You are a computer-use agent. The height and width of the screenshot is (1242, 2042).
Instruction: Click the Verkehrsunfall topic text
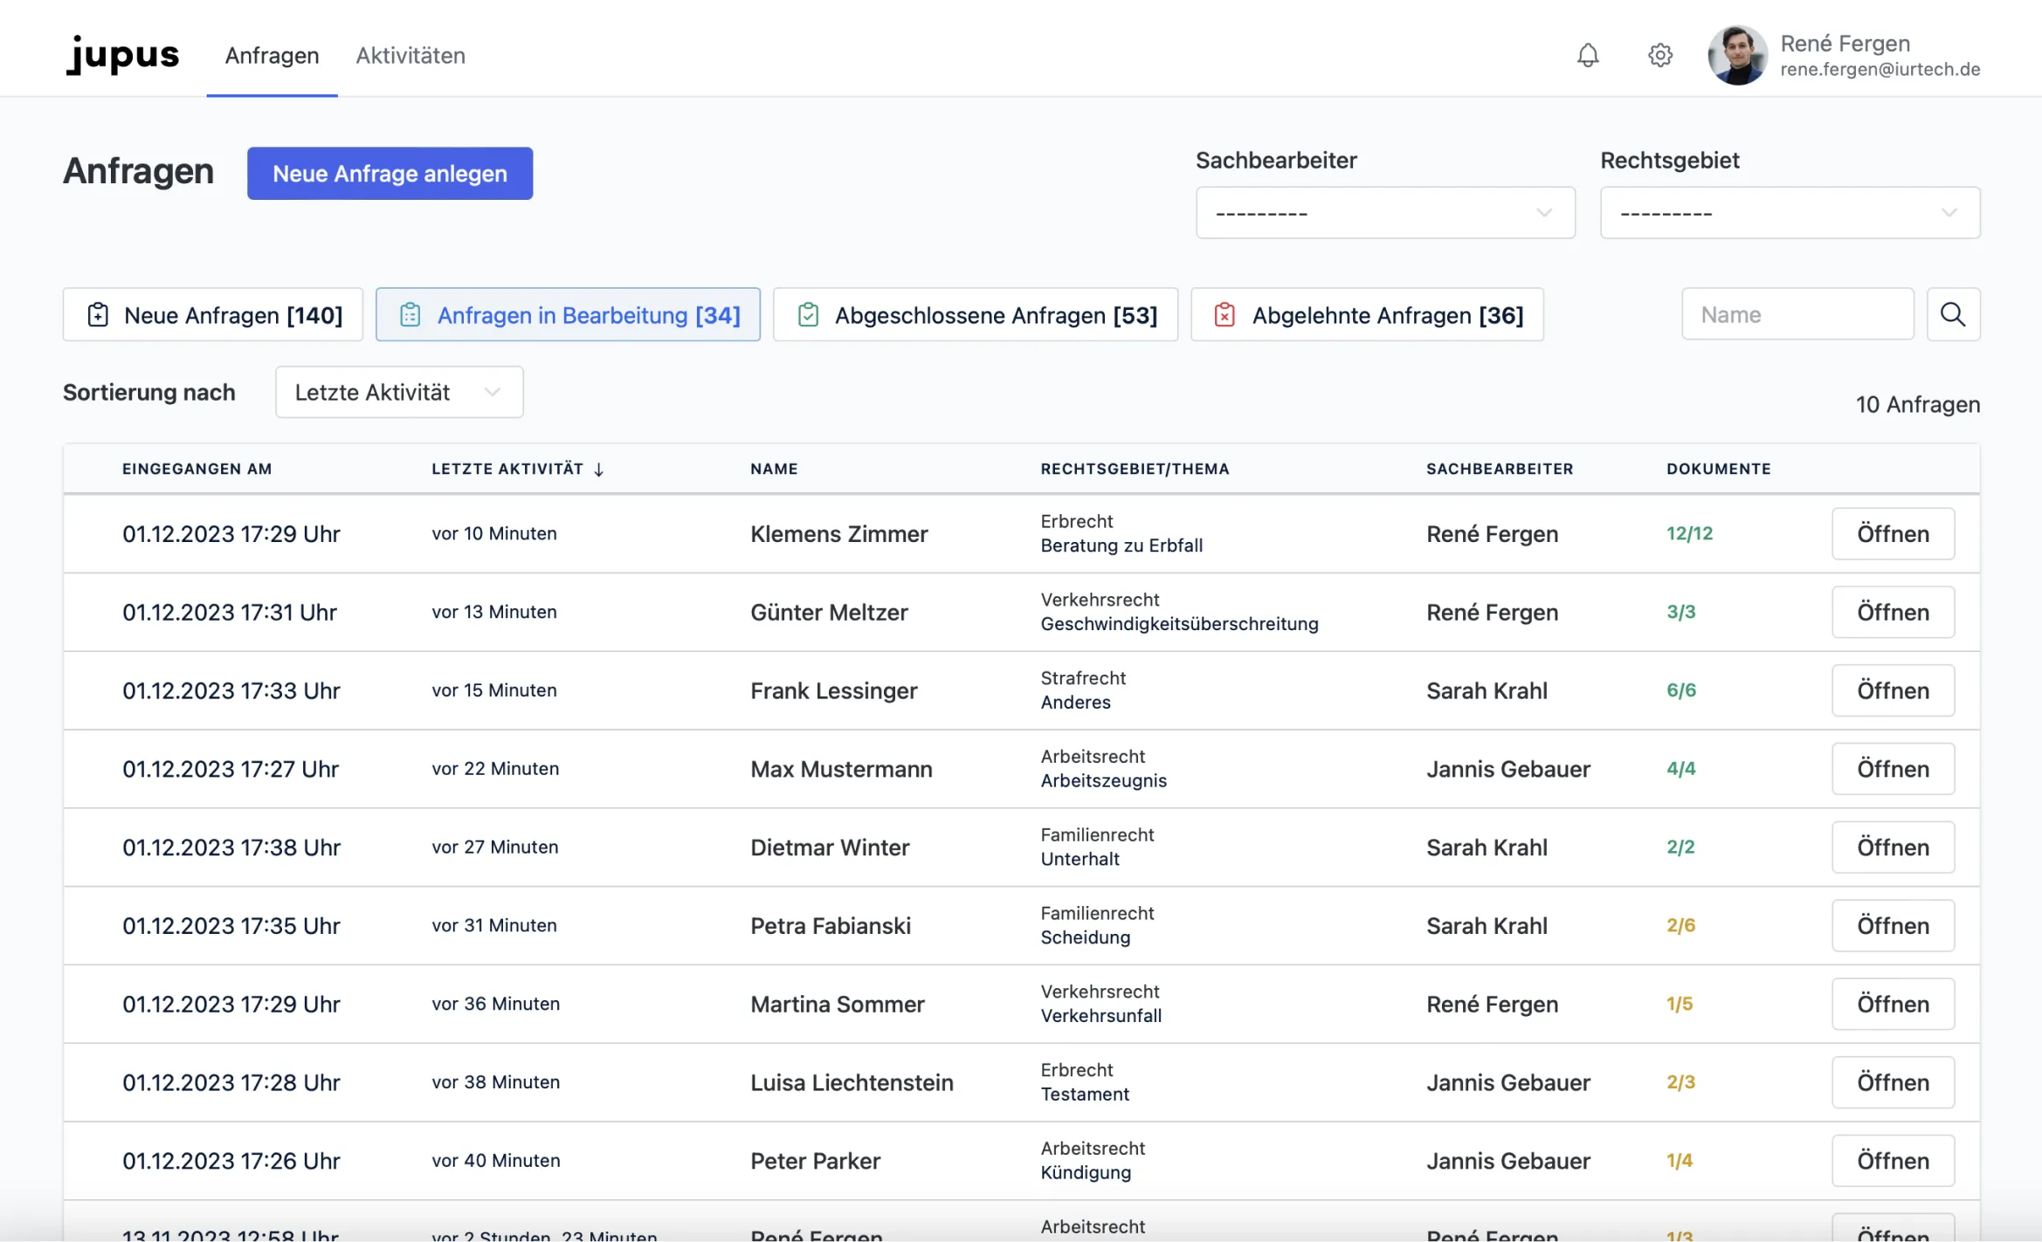(1100, 1016)
